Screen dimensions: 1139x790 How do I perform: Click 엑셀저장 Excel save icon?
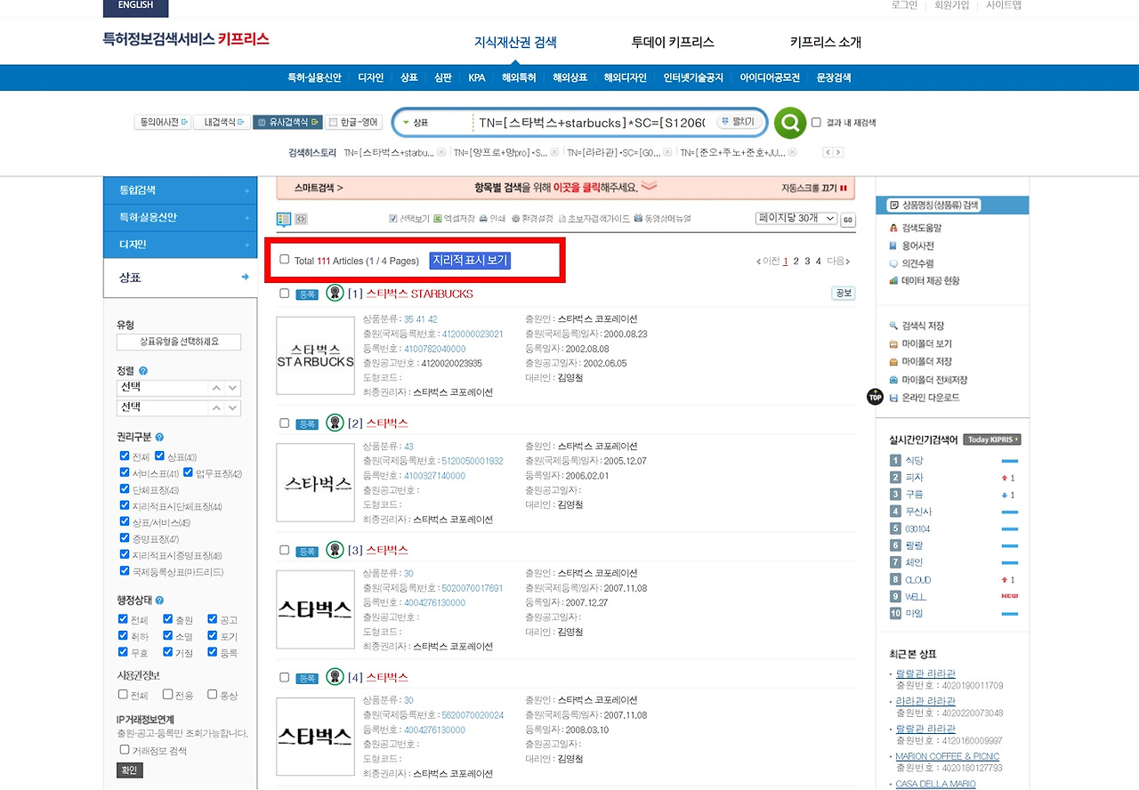pyautogui.click(x=454, y=219)
